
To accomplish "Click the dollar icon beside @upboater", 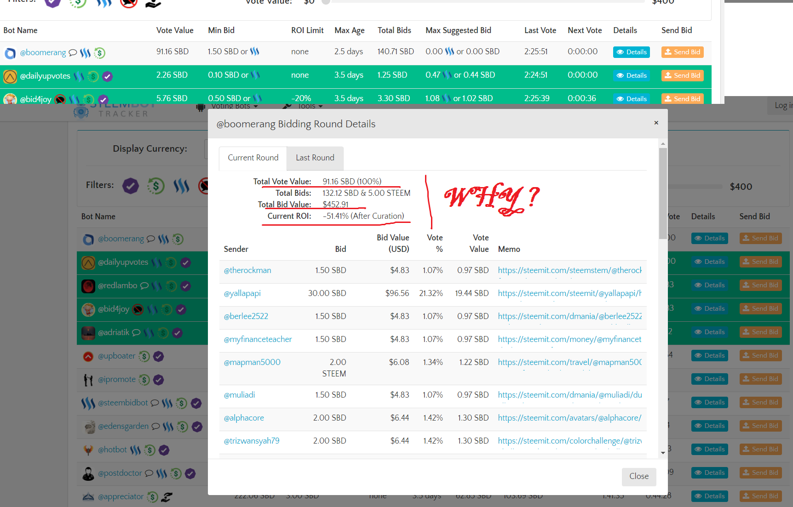I will point(144,356).
